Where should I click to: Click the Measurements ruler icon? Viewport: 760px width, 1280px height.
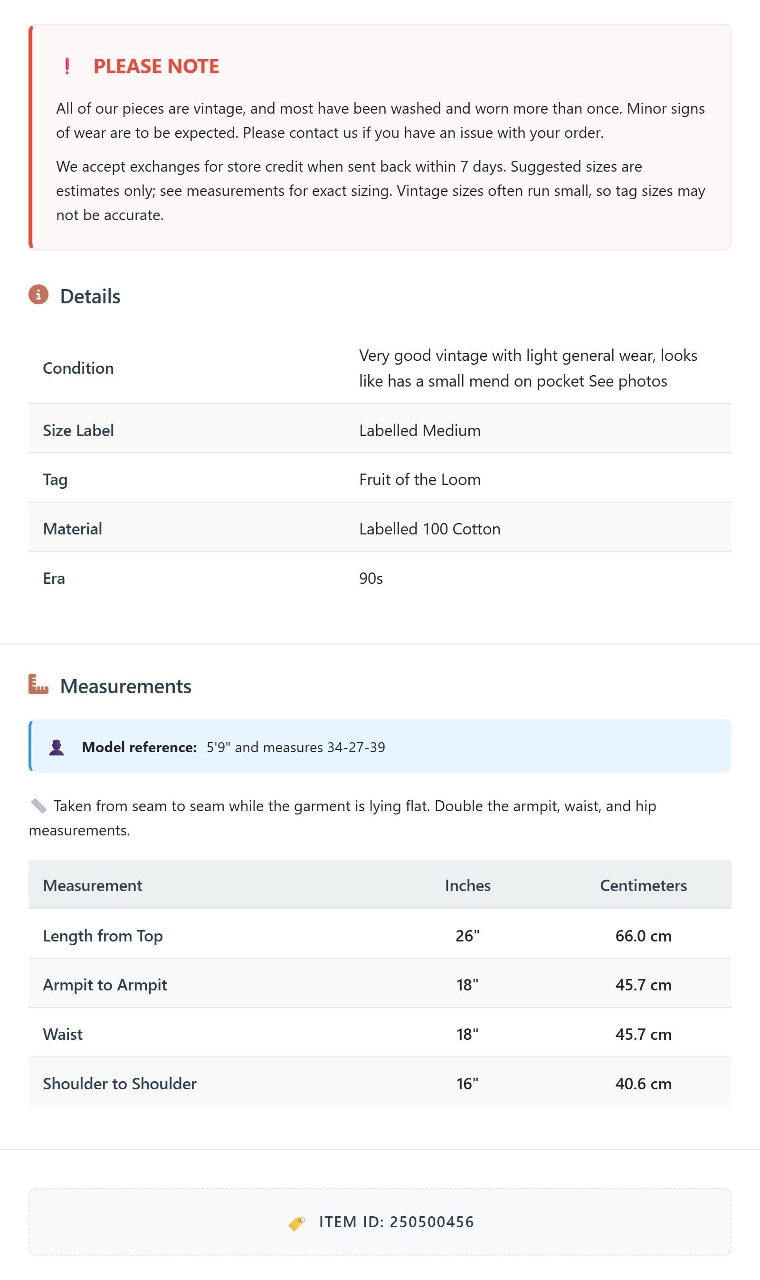point(38,684)
